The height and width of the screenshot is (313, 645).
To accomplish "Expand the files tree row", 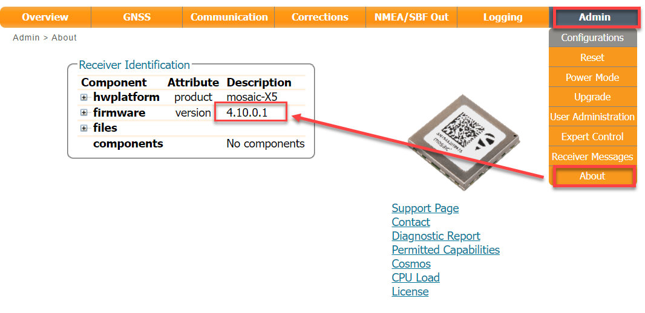I will tap(84, 128).
